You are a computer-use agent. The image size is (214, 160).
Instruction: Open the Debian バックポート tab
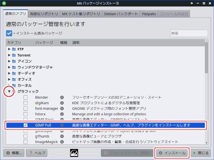coord(120,14)
